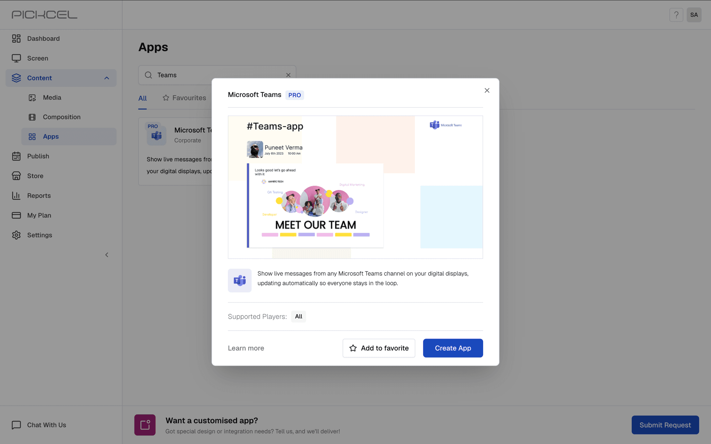Switch to the All tab
This screenshot has width=711, height=444.
(x=143, y=98)
